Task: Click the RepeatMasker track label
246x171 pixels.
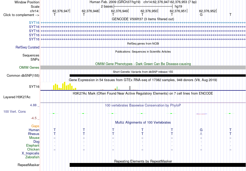Action: [28, 165]
